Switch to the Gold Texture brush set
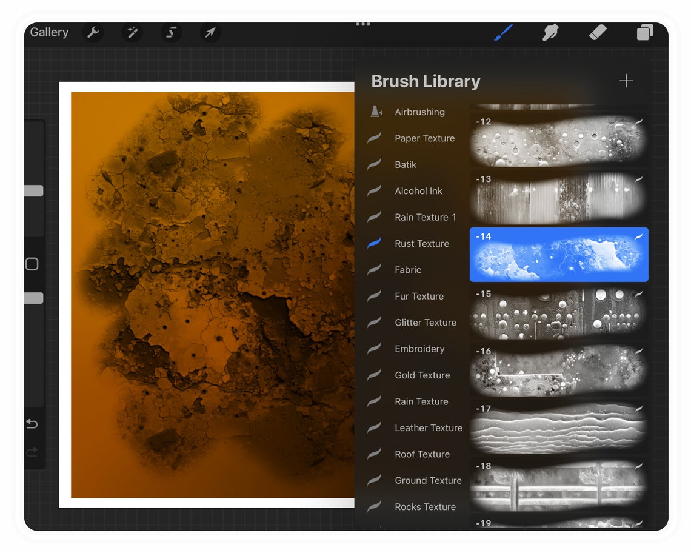 pyautogui.click(x=422, y=375)
